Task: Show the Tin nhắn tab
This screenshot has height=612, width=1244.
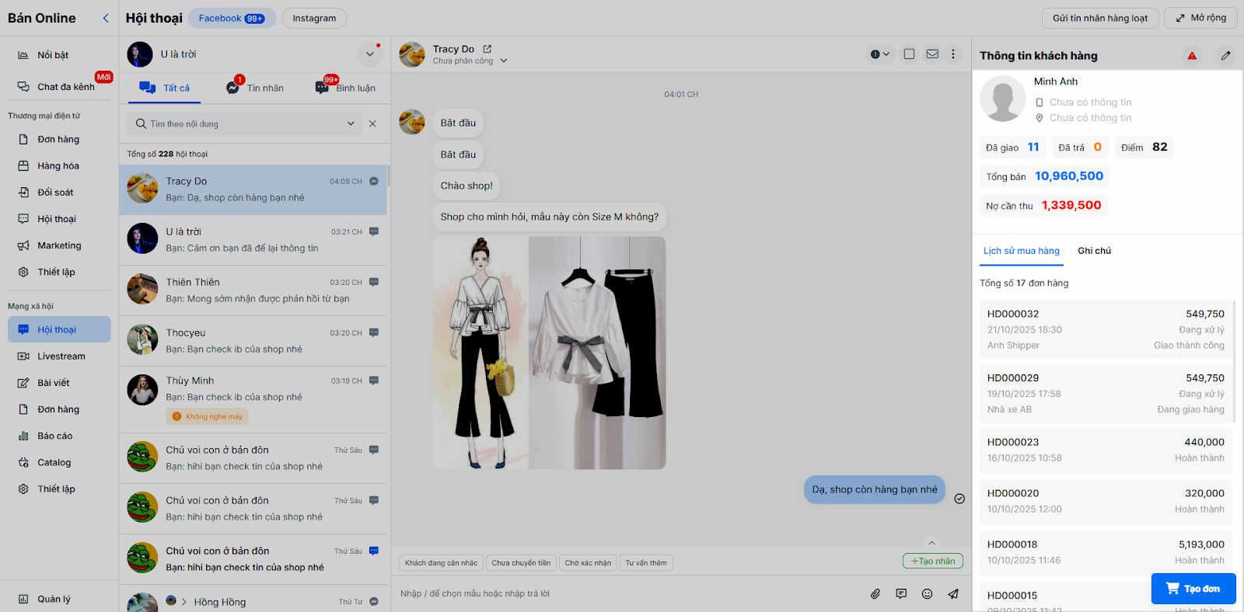Action: [x=255, y=88]
